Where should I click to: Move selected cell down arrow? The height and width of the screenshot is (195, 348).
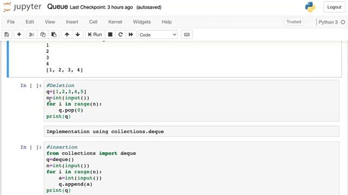point(78,35)
